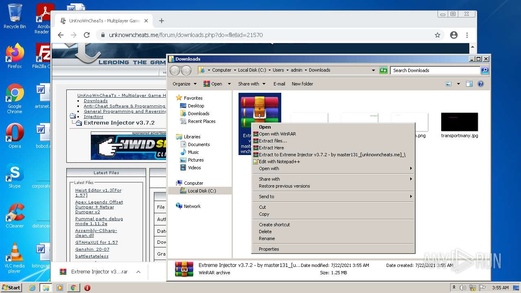Expand the Share with submenu in context menu

(333, 179)
